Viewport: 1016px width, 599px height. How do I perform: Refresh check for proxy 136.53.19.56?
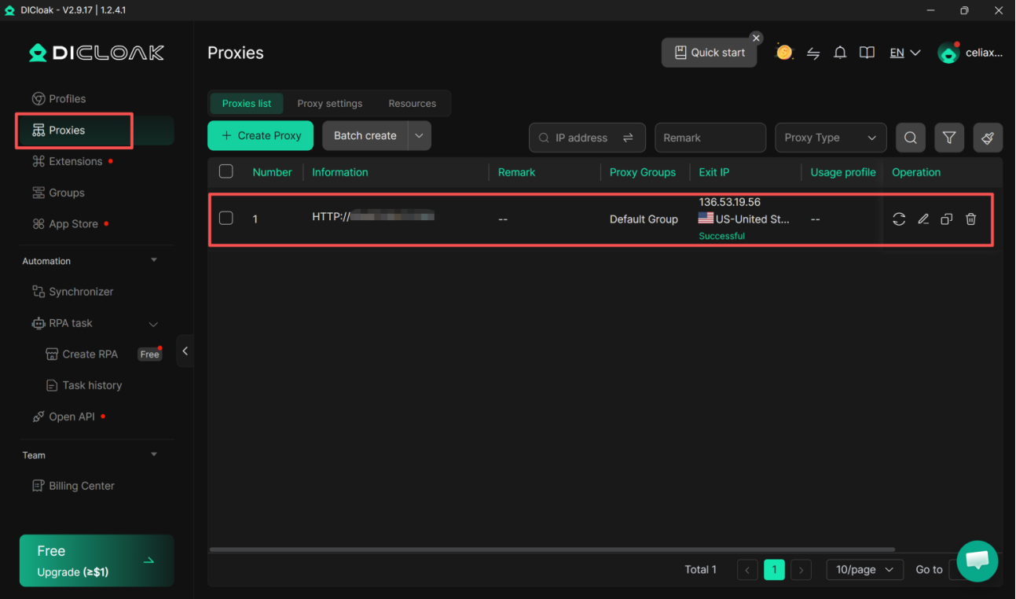pyautogui.click(x=899, y=219)
